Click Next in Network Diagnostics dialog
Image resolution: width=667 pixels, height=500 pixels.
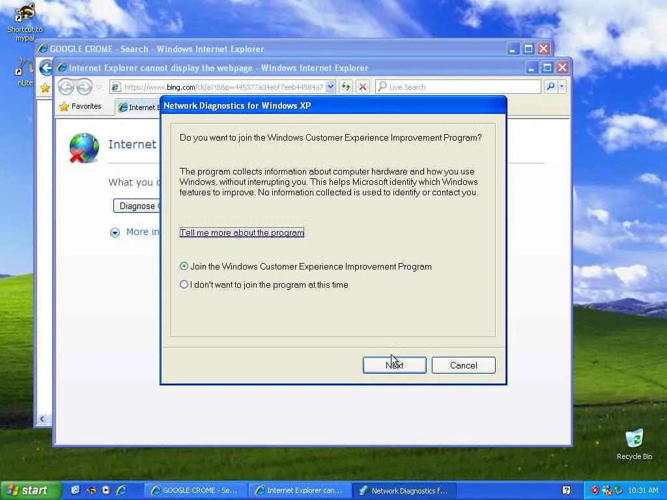pyautogui.click(x=394, y=365)
